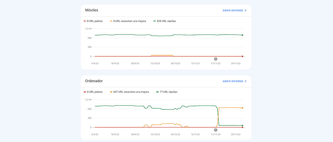Screen dimensions: 333x142
Task: Click the 12/10/23 date label in Ordenador chart
Action: (x=155, y=134)
